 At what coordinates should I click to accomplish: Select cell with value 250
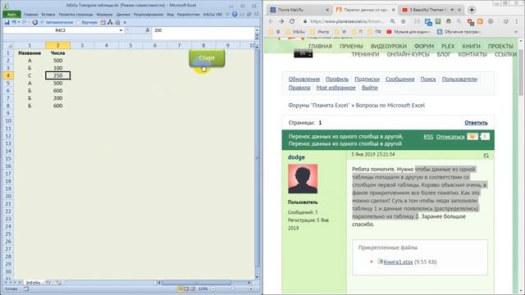point(57,75)
